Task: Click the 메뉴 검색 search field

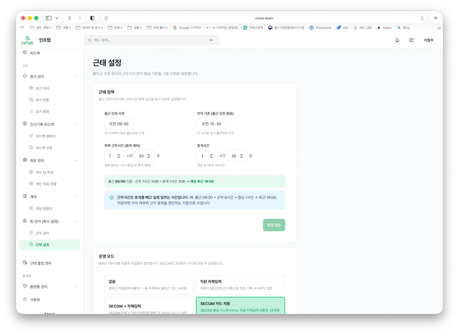Action: coord(151,40)
